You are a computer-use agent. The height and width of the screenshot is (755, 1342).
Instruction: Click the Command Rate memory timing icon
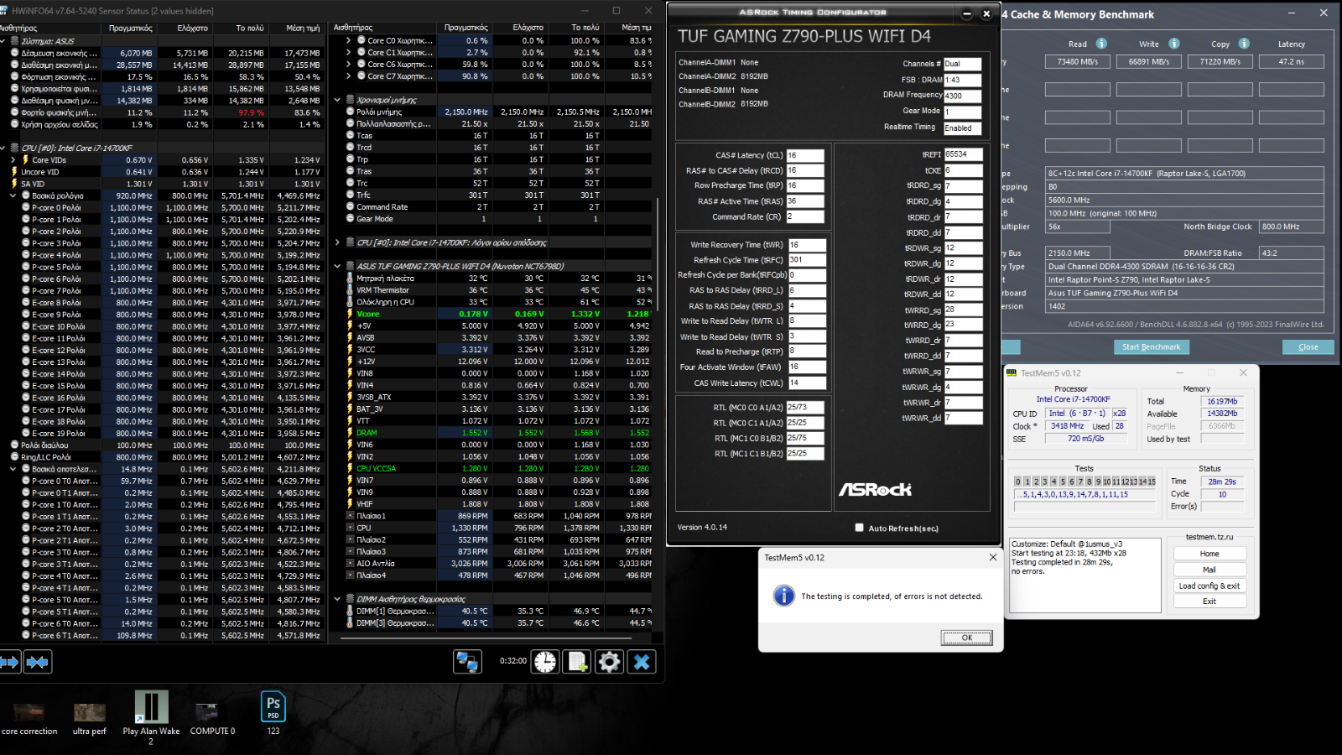click(x=350, y=206)
